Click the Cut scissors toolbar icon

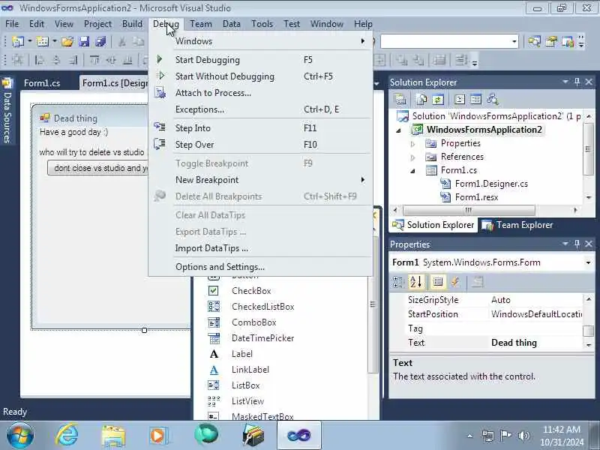[122, 41]
